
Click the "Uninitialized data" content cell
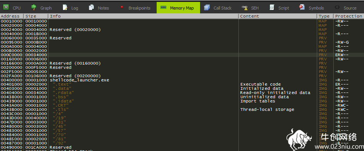(265, 97)
